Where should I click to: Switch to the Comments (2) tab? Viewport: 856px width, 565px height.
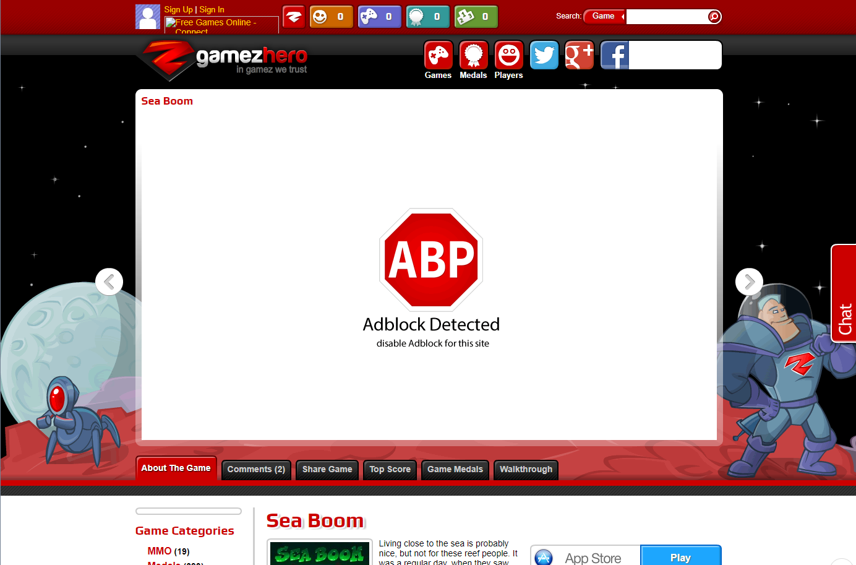click(x=255, y=470)
